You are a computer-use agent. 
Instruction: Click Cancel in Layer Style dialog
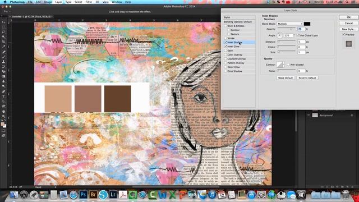(x=349, y=23)
